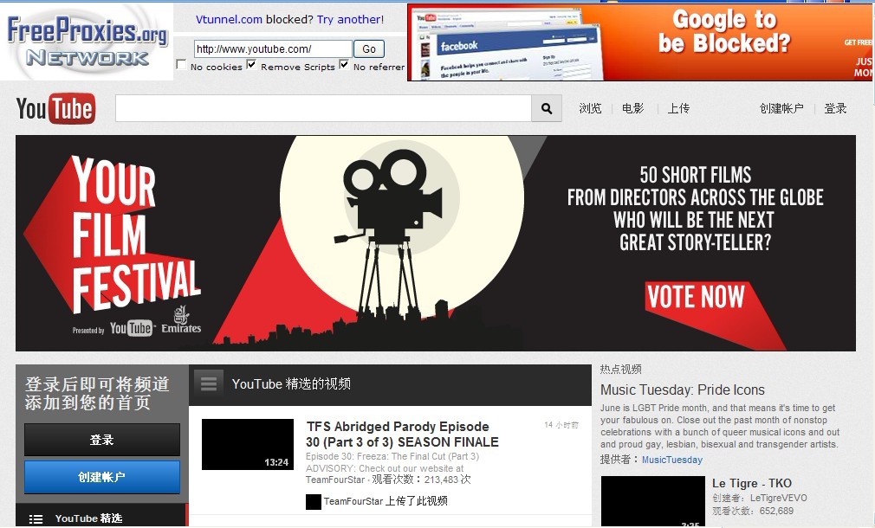Viewport: 875px width, 528px height.
Task: Toggle the No cookies checkbox
Action: pyautogui.click(x=181, y=65)
